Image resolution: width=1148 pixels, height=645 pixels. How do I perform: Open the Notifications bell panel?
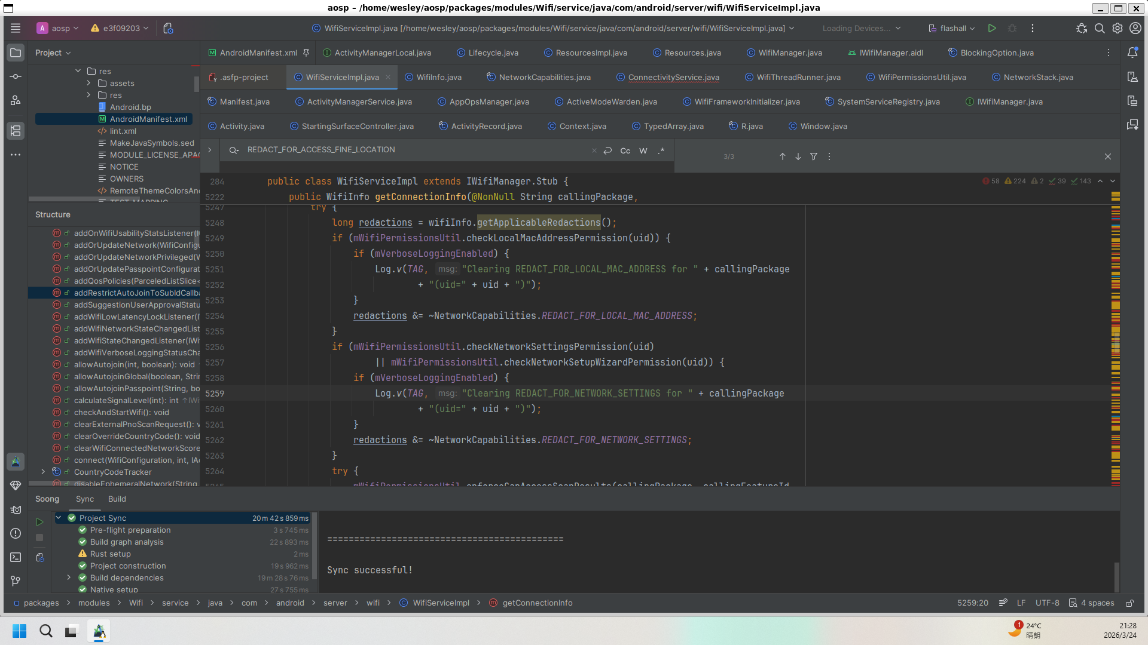pyautogui.click(x=1132, y=53)
